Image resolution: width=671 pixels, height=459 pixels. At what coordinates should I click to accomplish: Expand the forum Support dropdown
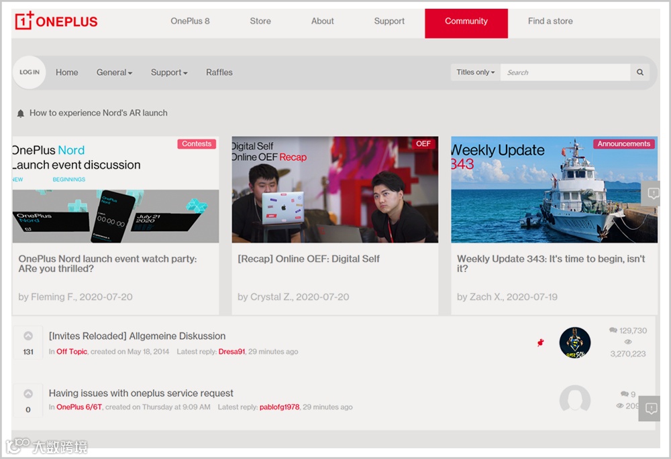tap(169, 72)
